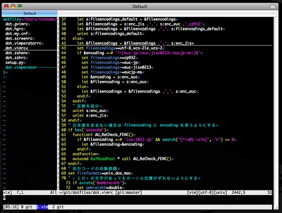Click the [unix] file format status entry
This screenshot has width=282, height=213.
[221, 192]
